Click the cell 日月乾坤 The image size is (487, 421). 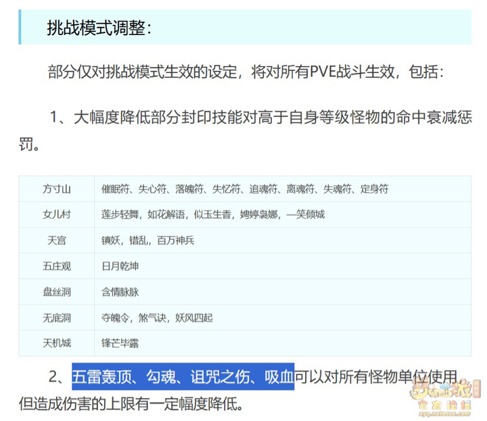click(283, 266)
